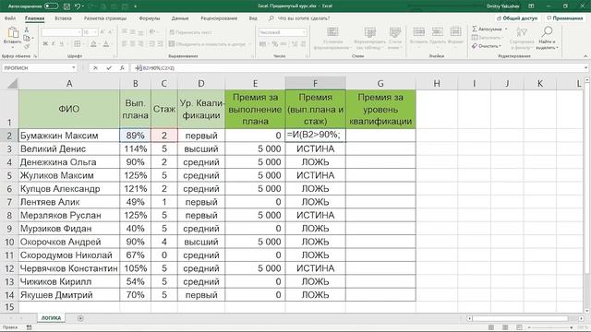Cancel formula entry with X icon
Viewport: 591px width, 332px height.
coord(95,68)
